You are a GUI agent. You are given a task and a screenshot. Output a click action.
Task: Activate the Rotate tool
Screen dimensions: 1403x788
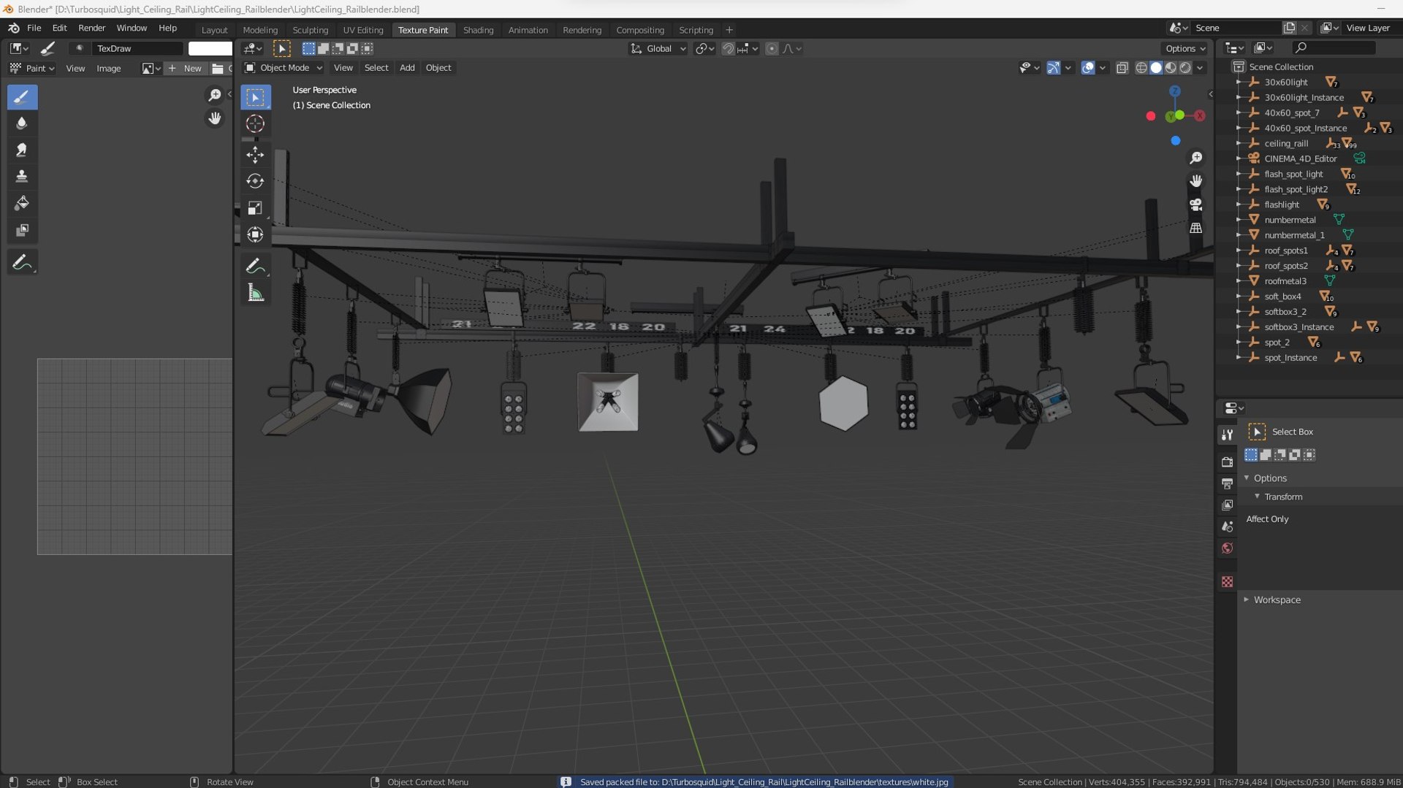click(255, 180)
